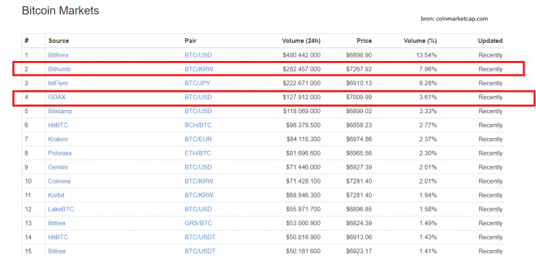536x264 pixels.
Task: Select the Bitcoin Markets heading
Action: pos(60,11)
